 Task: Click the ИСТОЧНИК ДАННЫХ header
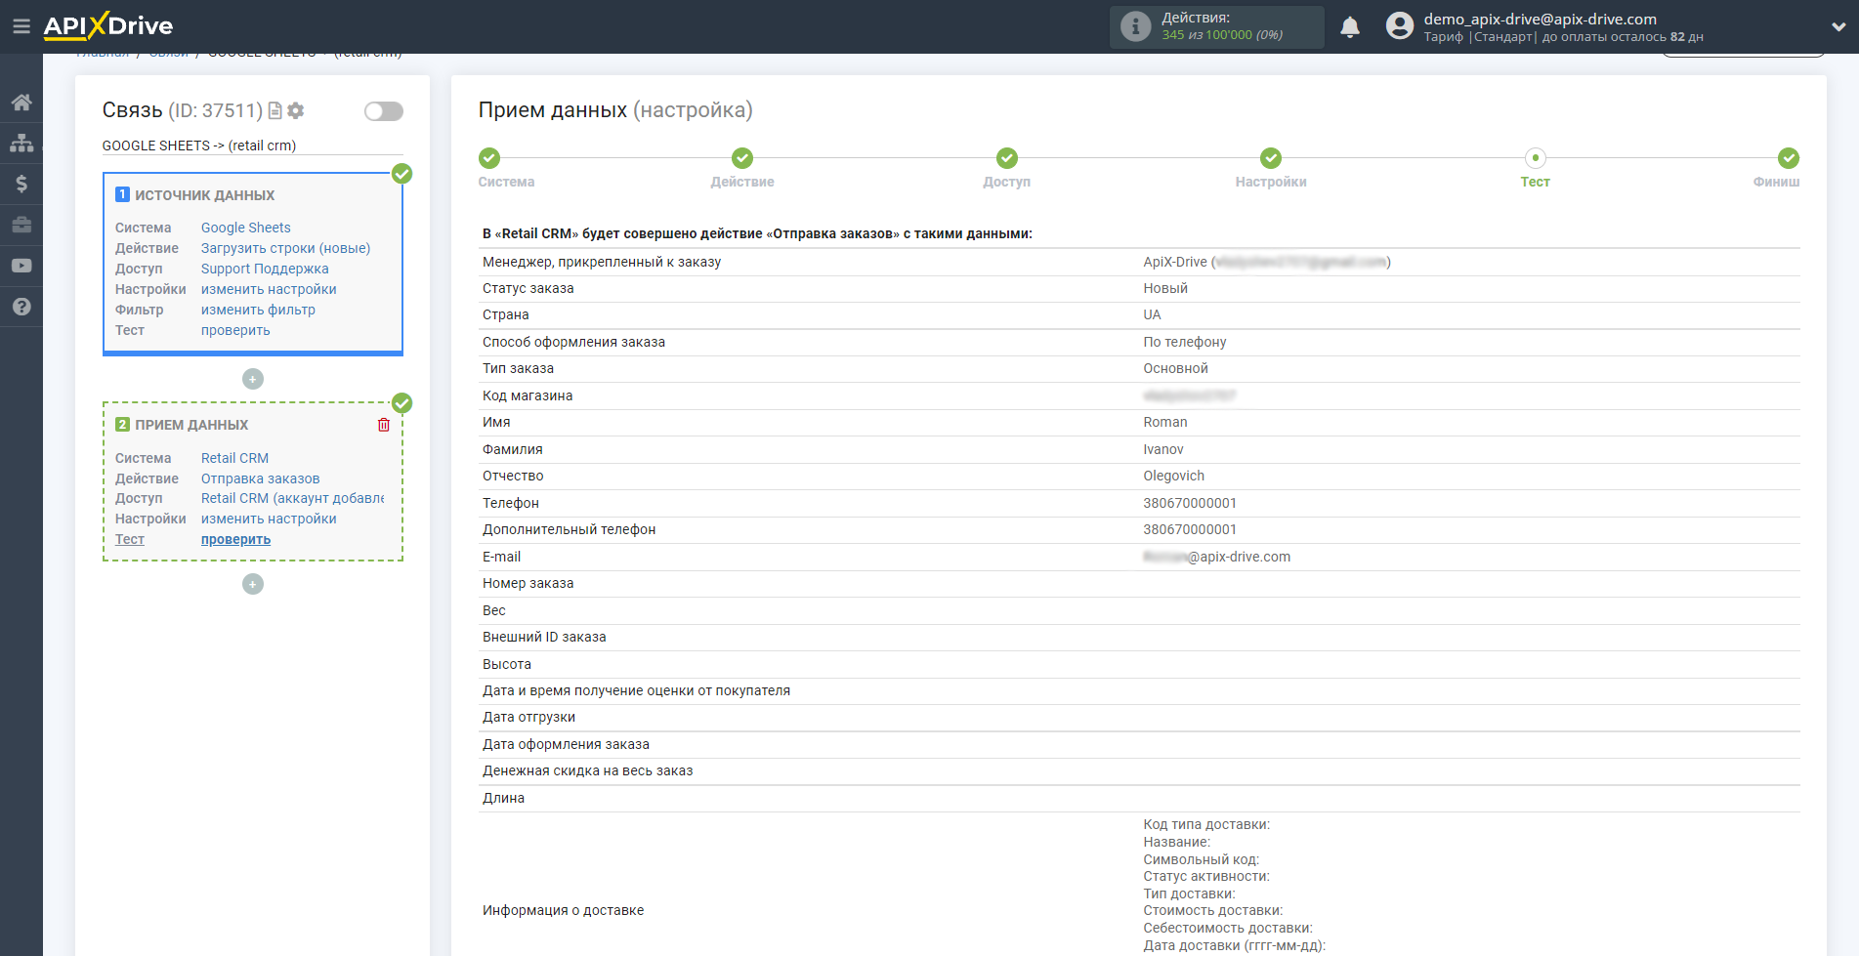click(x=205, y=195)
